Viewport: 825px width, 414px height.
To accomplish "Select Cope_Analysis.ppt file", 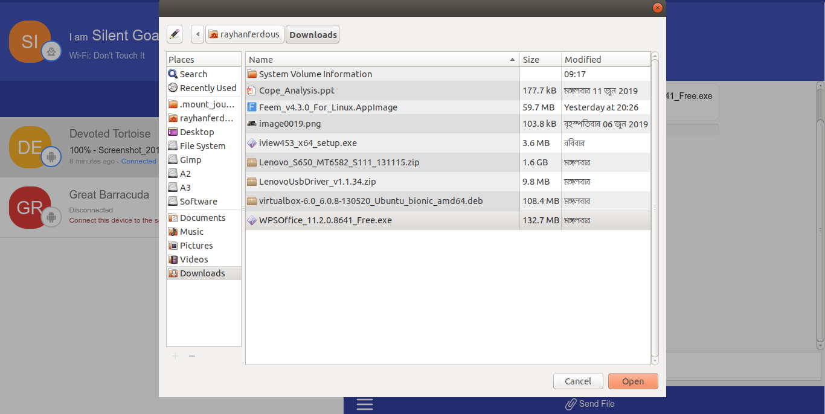I will (x=448, y=91).
